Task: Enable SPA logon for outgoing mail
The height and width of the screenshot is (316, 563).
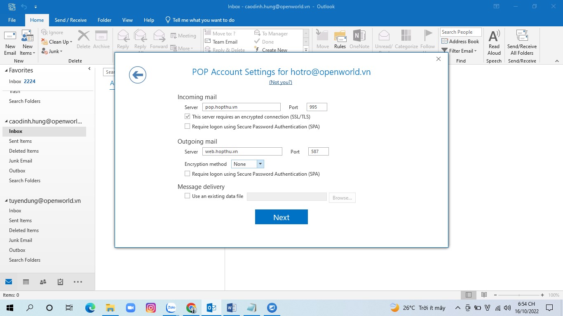Action: pyautogui.click(x=188, y=174)
